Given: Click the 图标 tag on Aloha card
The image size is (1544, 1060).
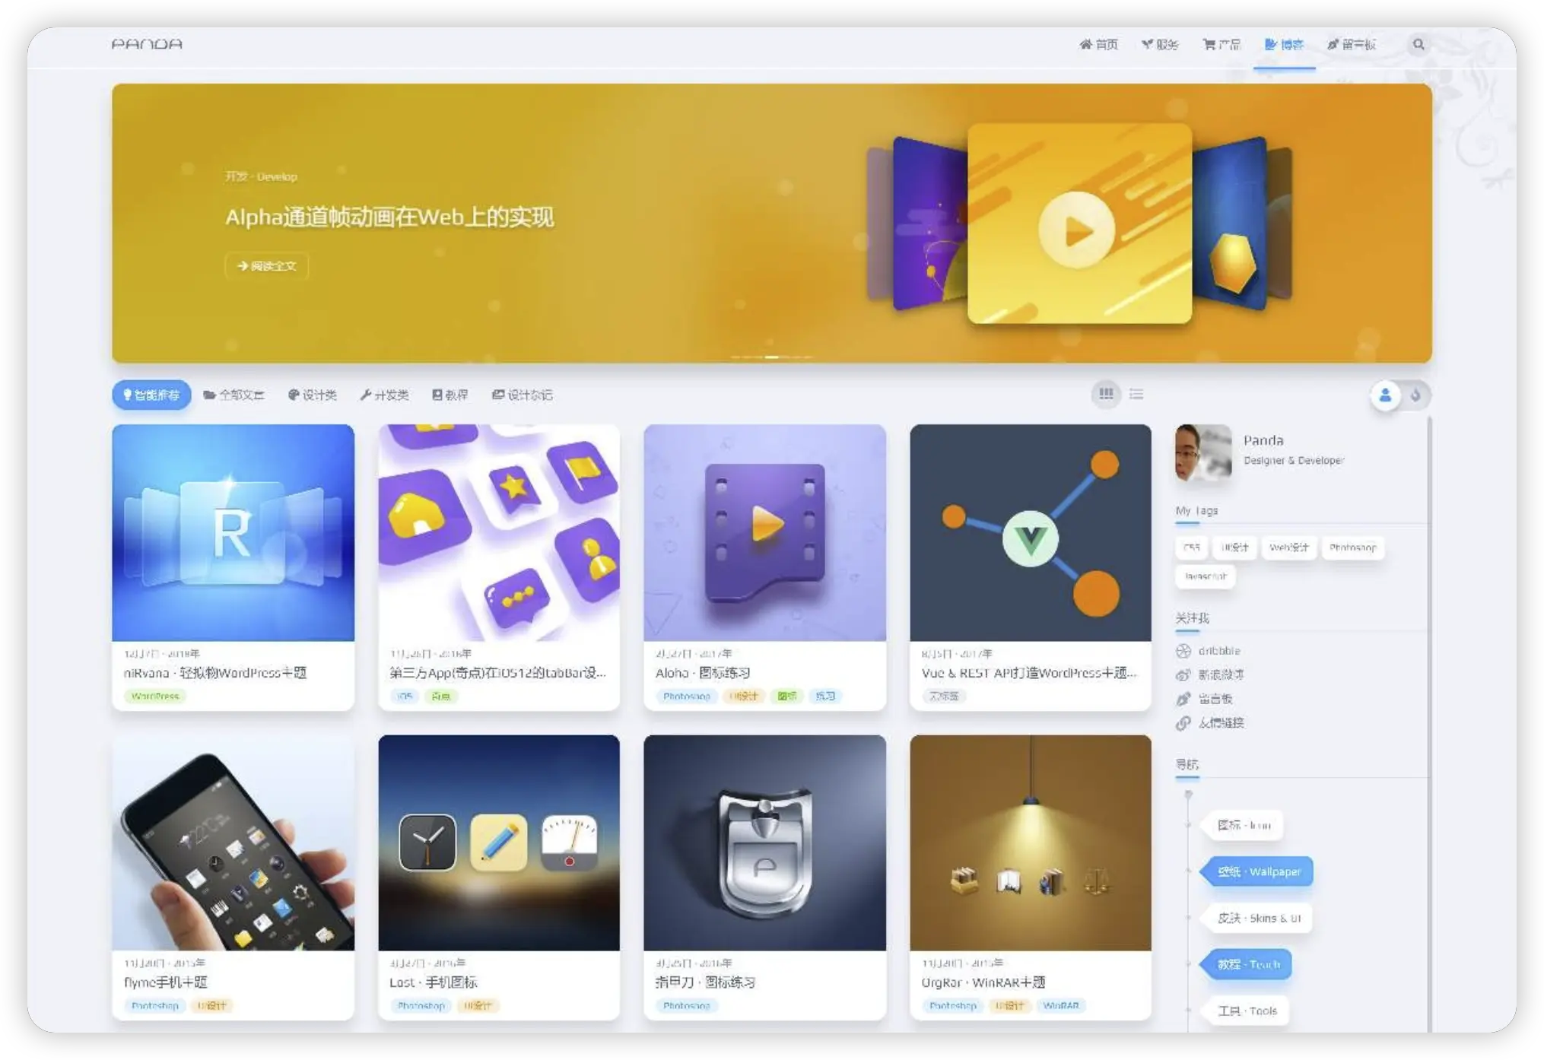Looking at the screenshot, I should [787, 696].
